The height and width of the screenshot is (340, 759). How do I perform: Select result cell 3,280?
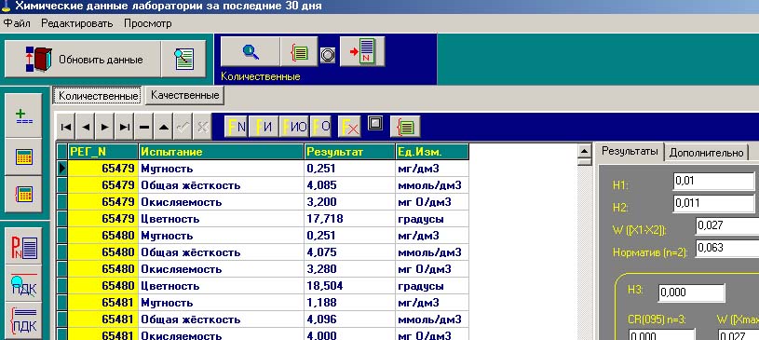point(349,269)
